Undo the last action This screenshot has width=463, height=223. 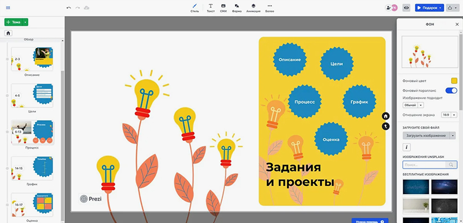tap(69, 8)
